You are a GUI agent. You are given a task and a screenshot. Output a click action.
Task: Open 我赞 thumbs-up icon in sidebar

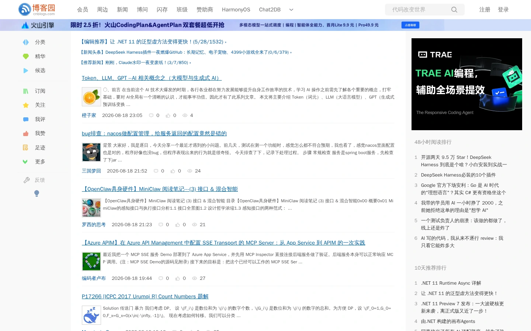(x=26, y=134)
